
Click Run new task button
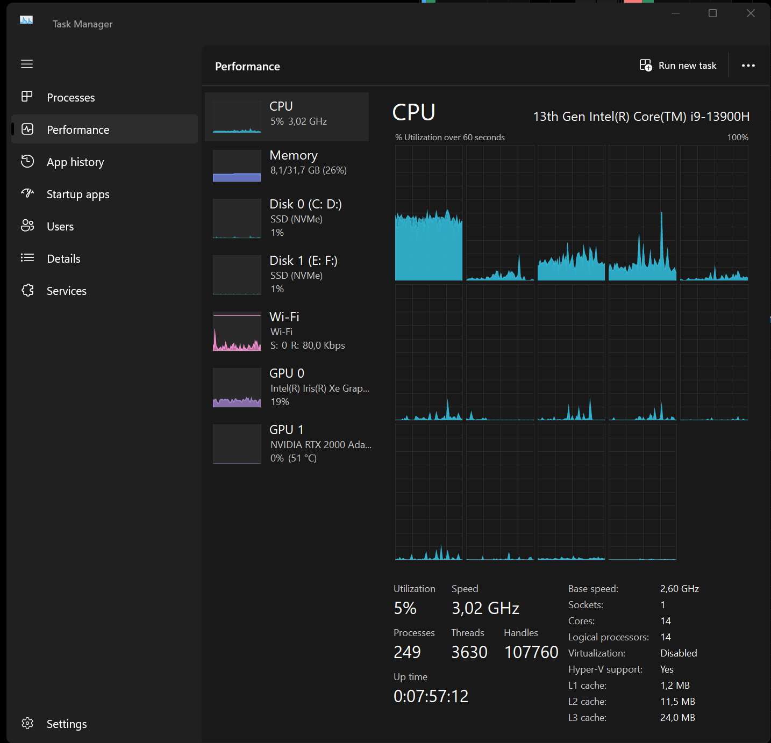tap(678, 66)
